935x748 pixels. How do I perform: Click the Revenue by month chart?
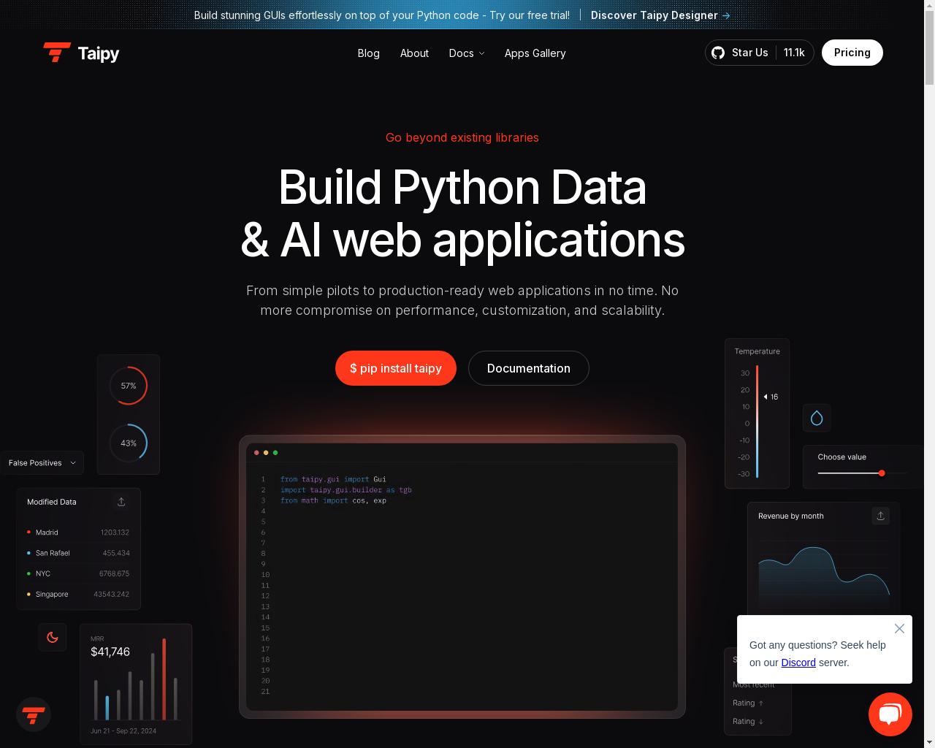click(823, 573)
